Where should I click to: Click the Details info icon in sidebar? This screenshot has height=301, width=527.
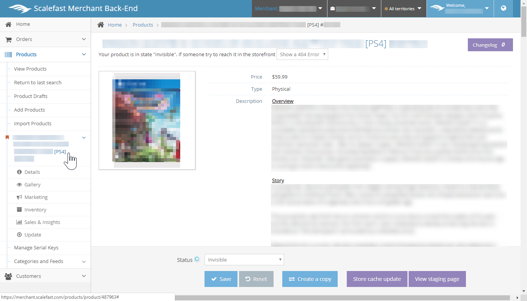tap(19, 172)
